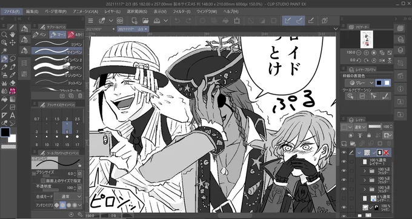Select the Hand move-view tool
The image size is (412, 219).
point(12,34)
